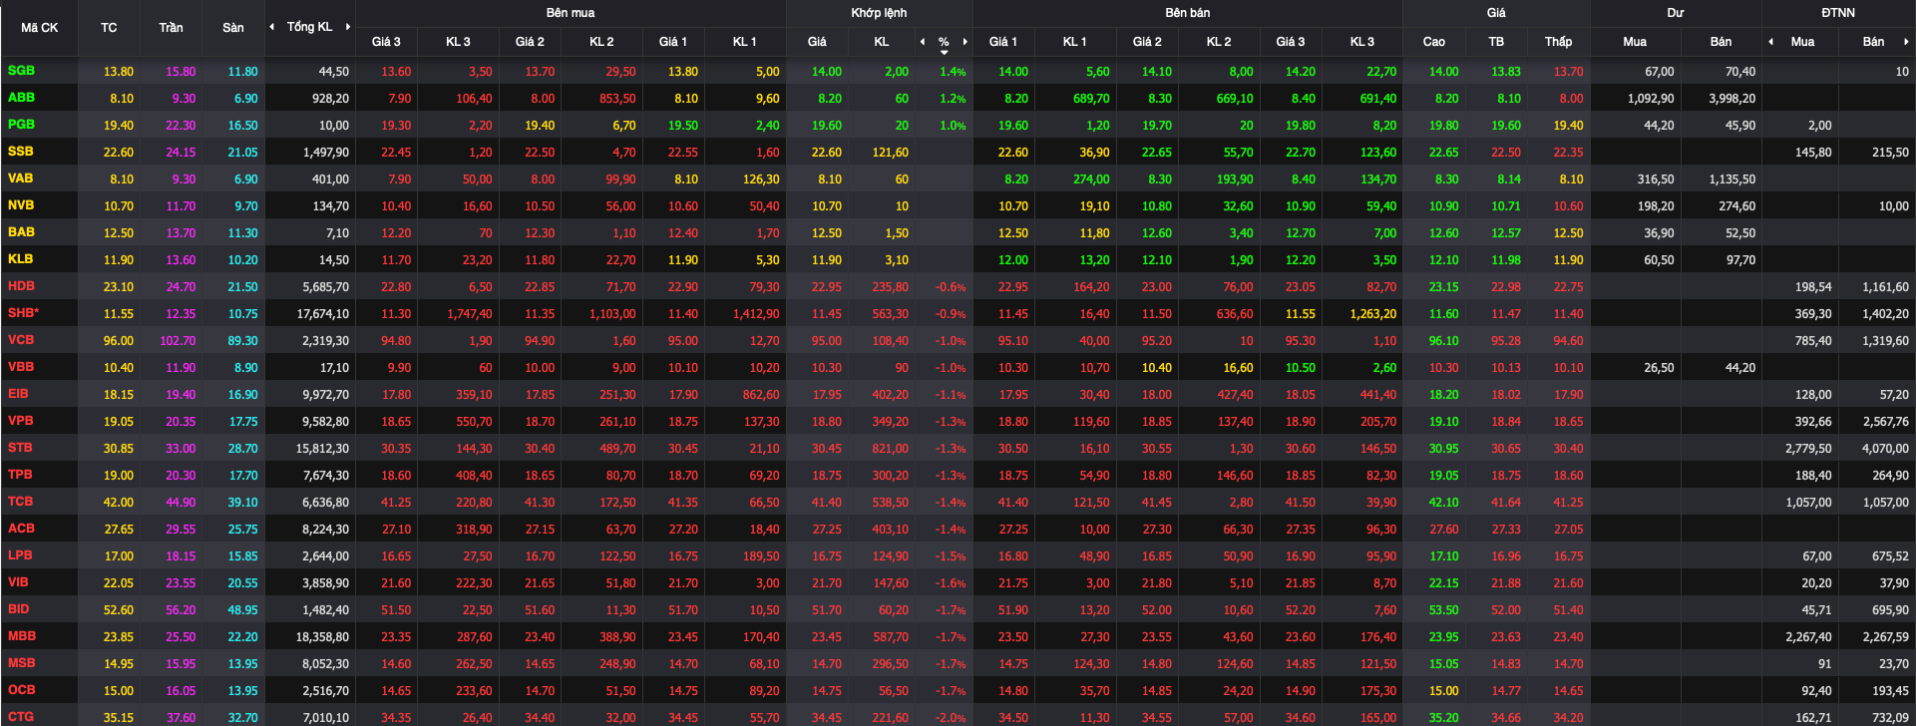
Task: Click Dư group header
Action: pos(1676,13)
